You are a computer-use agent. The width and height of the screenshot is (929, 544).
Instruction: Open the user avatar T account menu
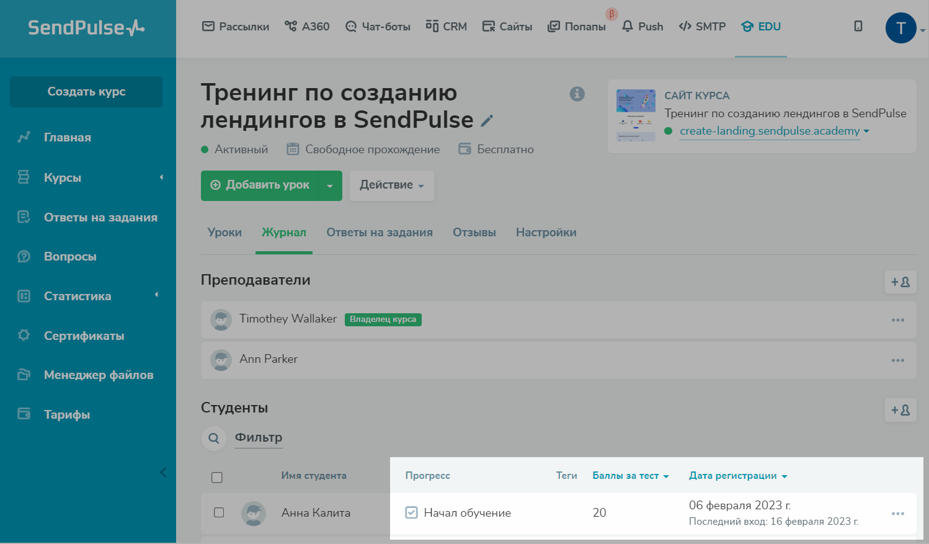click(x=901, y=28)
